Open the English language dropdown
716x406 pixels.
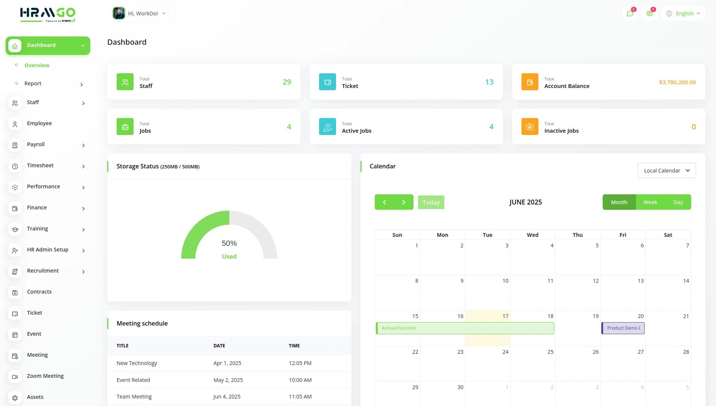click(683, 14)
